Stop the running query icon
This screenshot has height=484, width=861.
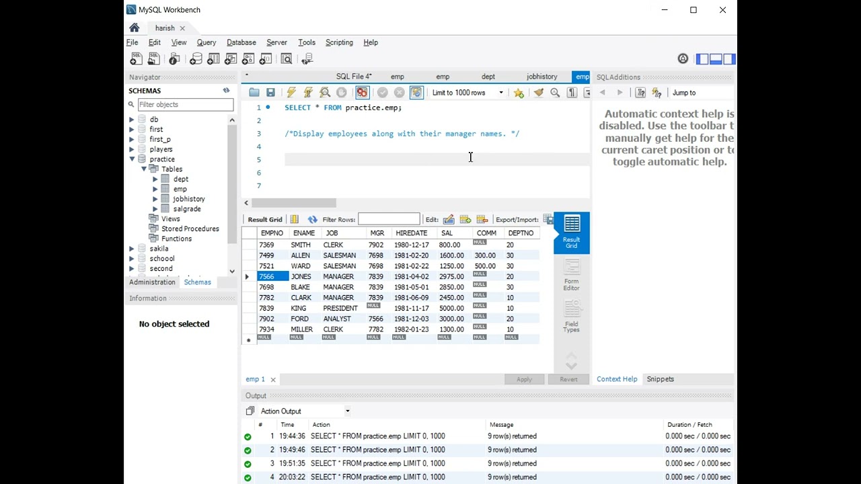[x=341, y=93]
